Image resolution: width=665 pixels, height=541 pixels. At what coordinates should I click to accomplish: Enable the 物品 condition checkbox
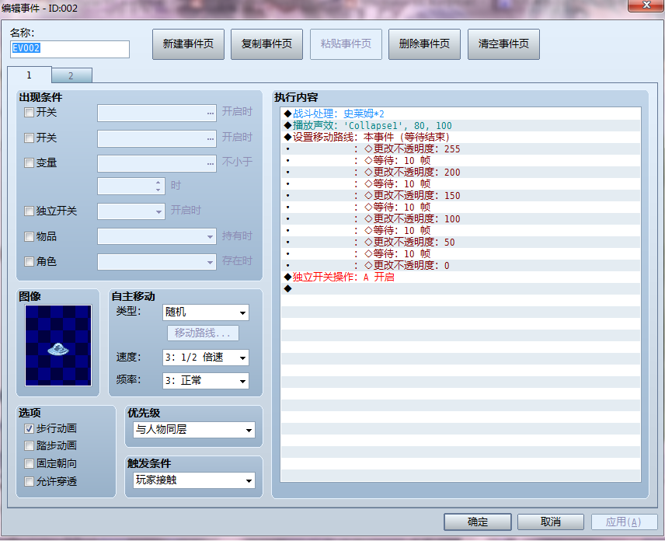tap(29, 236)
